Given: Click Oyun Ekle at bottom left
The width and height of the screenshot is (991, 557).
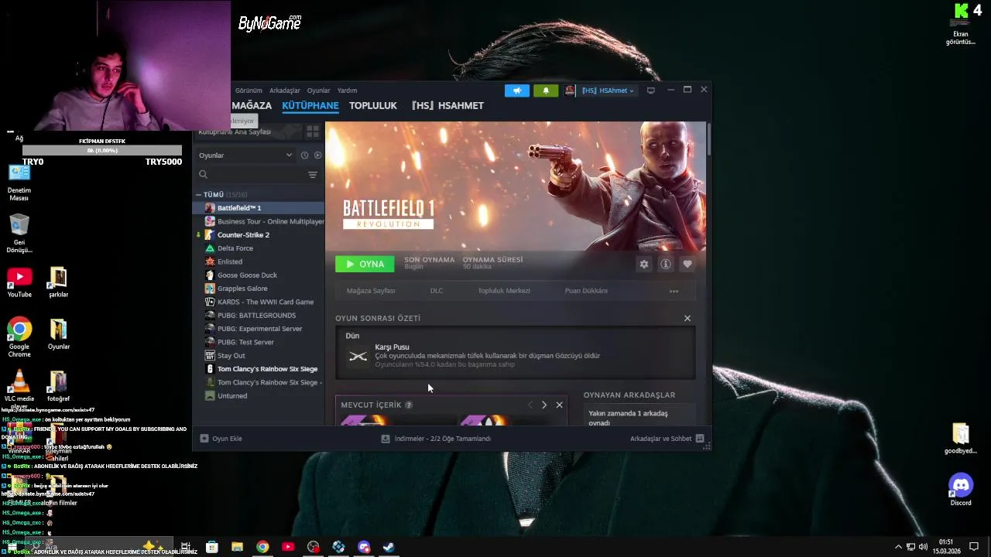Looking at the screenshot, I should coord(221,439).
